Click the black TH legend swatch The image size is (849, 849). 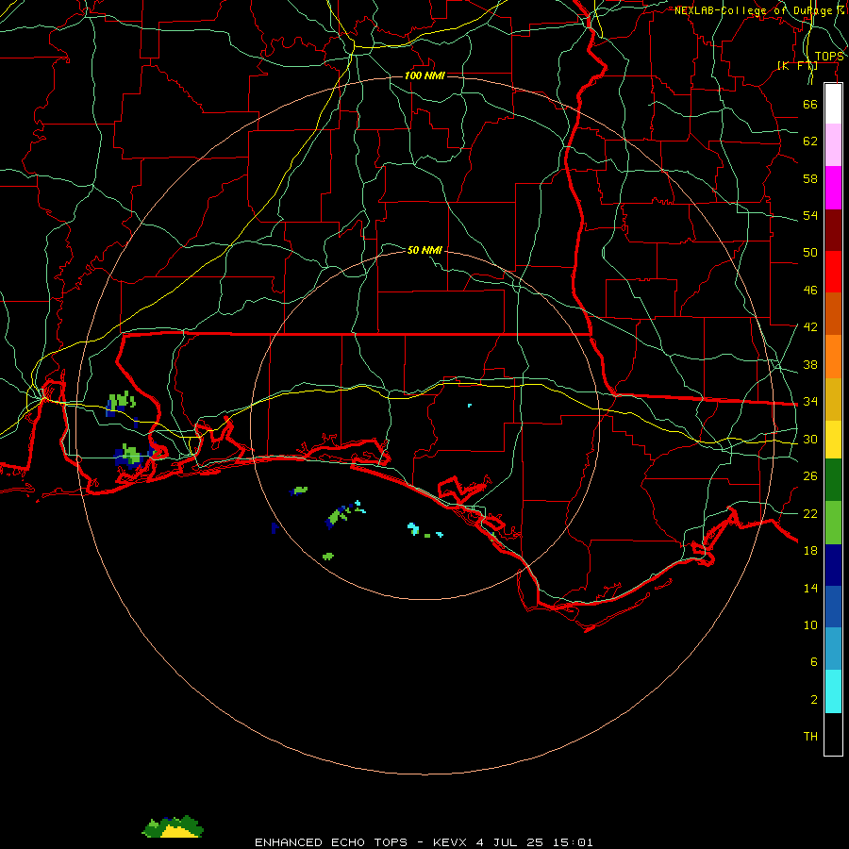[x=833, y=734]
